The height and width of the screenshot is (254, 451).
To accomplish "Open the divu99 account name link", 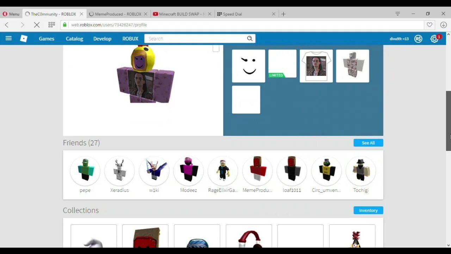I will (399, 39).
